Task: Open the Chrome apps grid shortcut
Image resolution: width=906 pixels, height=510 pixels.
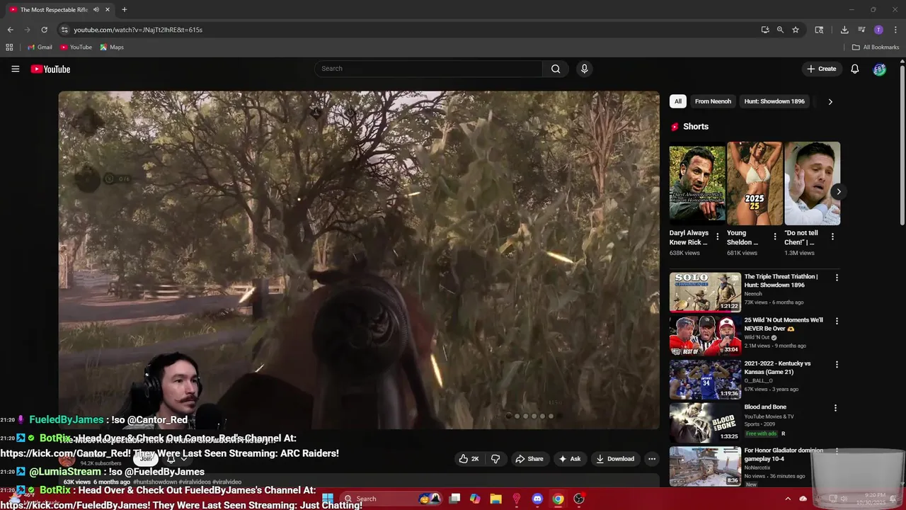Action: (9, 47)
